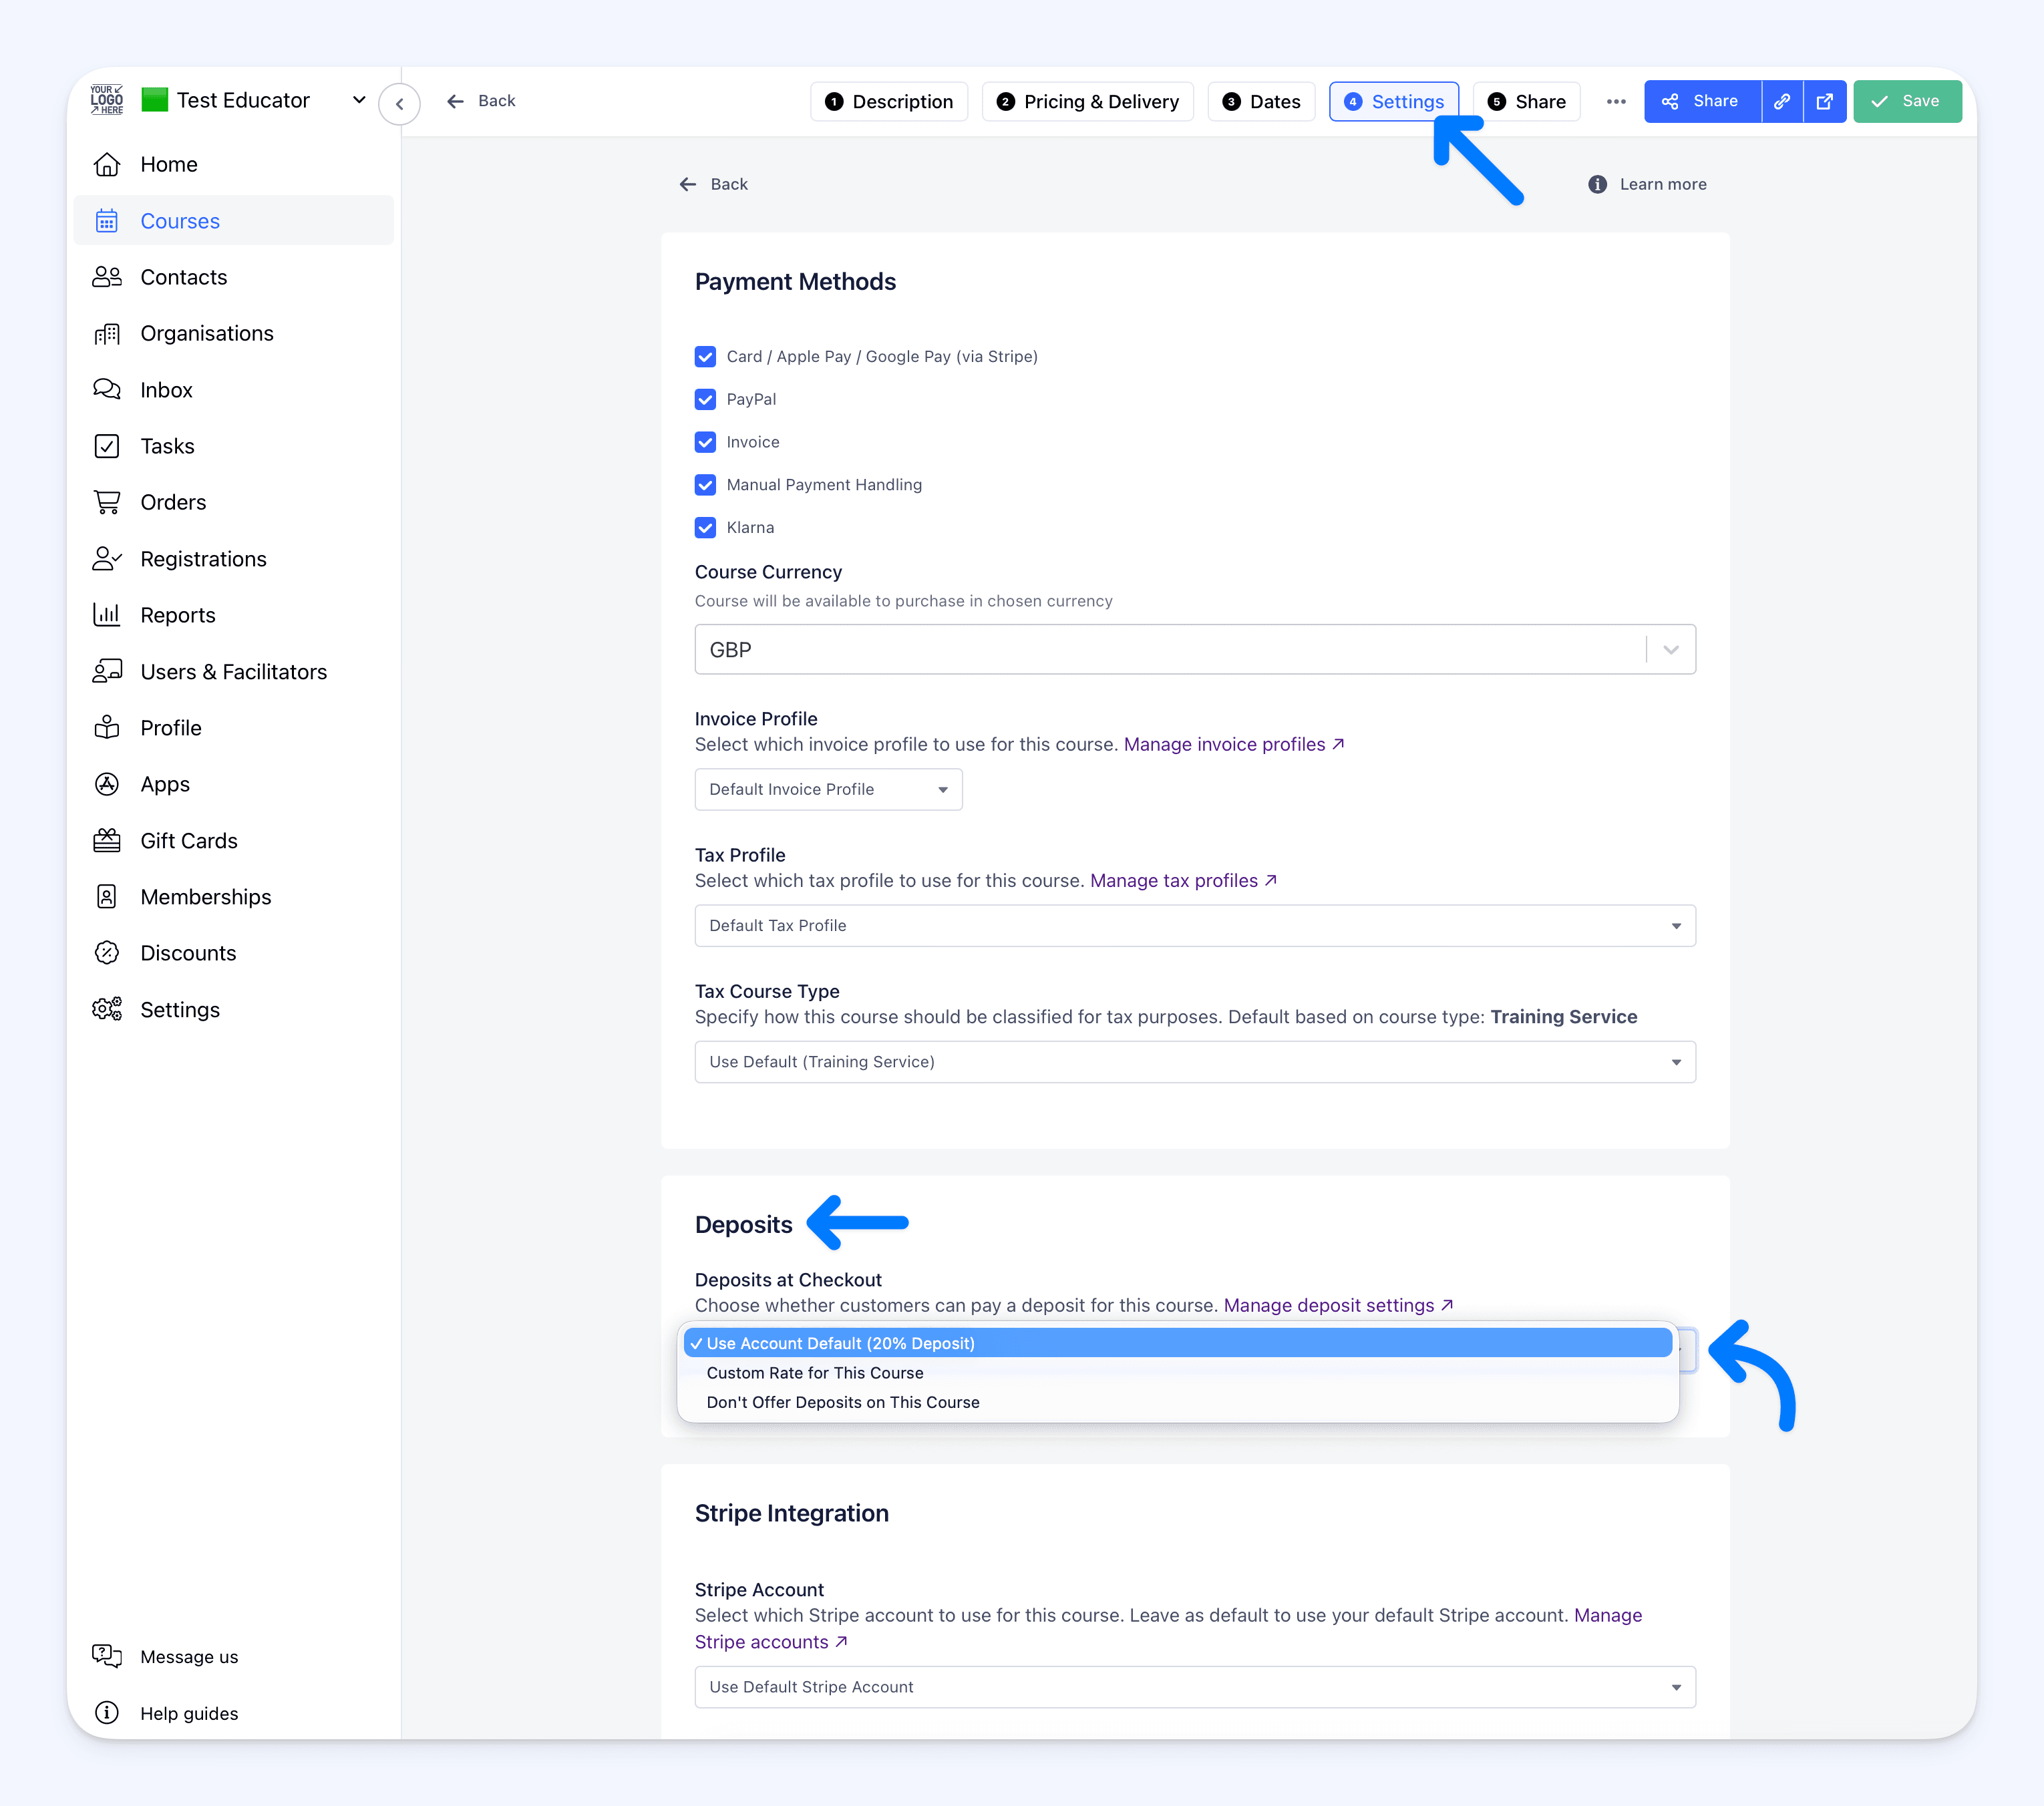
Task: Click the Help guides info icon
Action: coord(107,1713)
